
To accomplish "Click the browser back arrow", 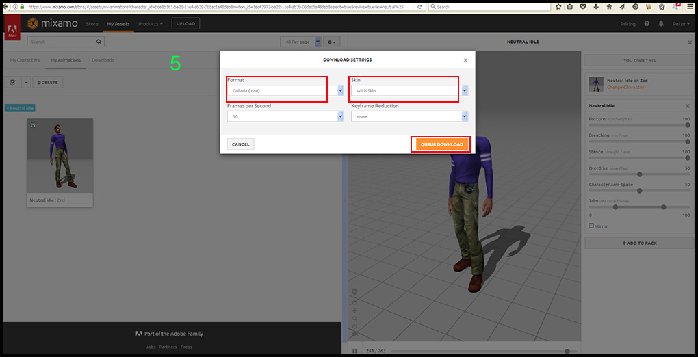I will click(5, 7).
